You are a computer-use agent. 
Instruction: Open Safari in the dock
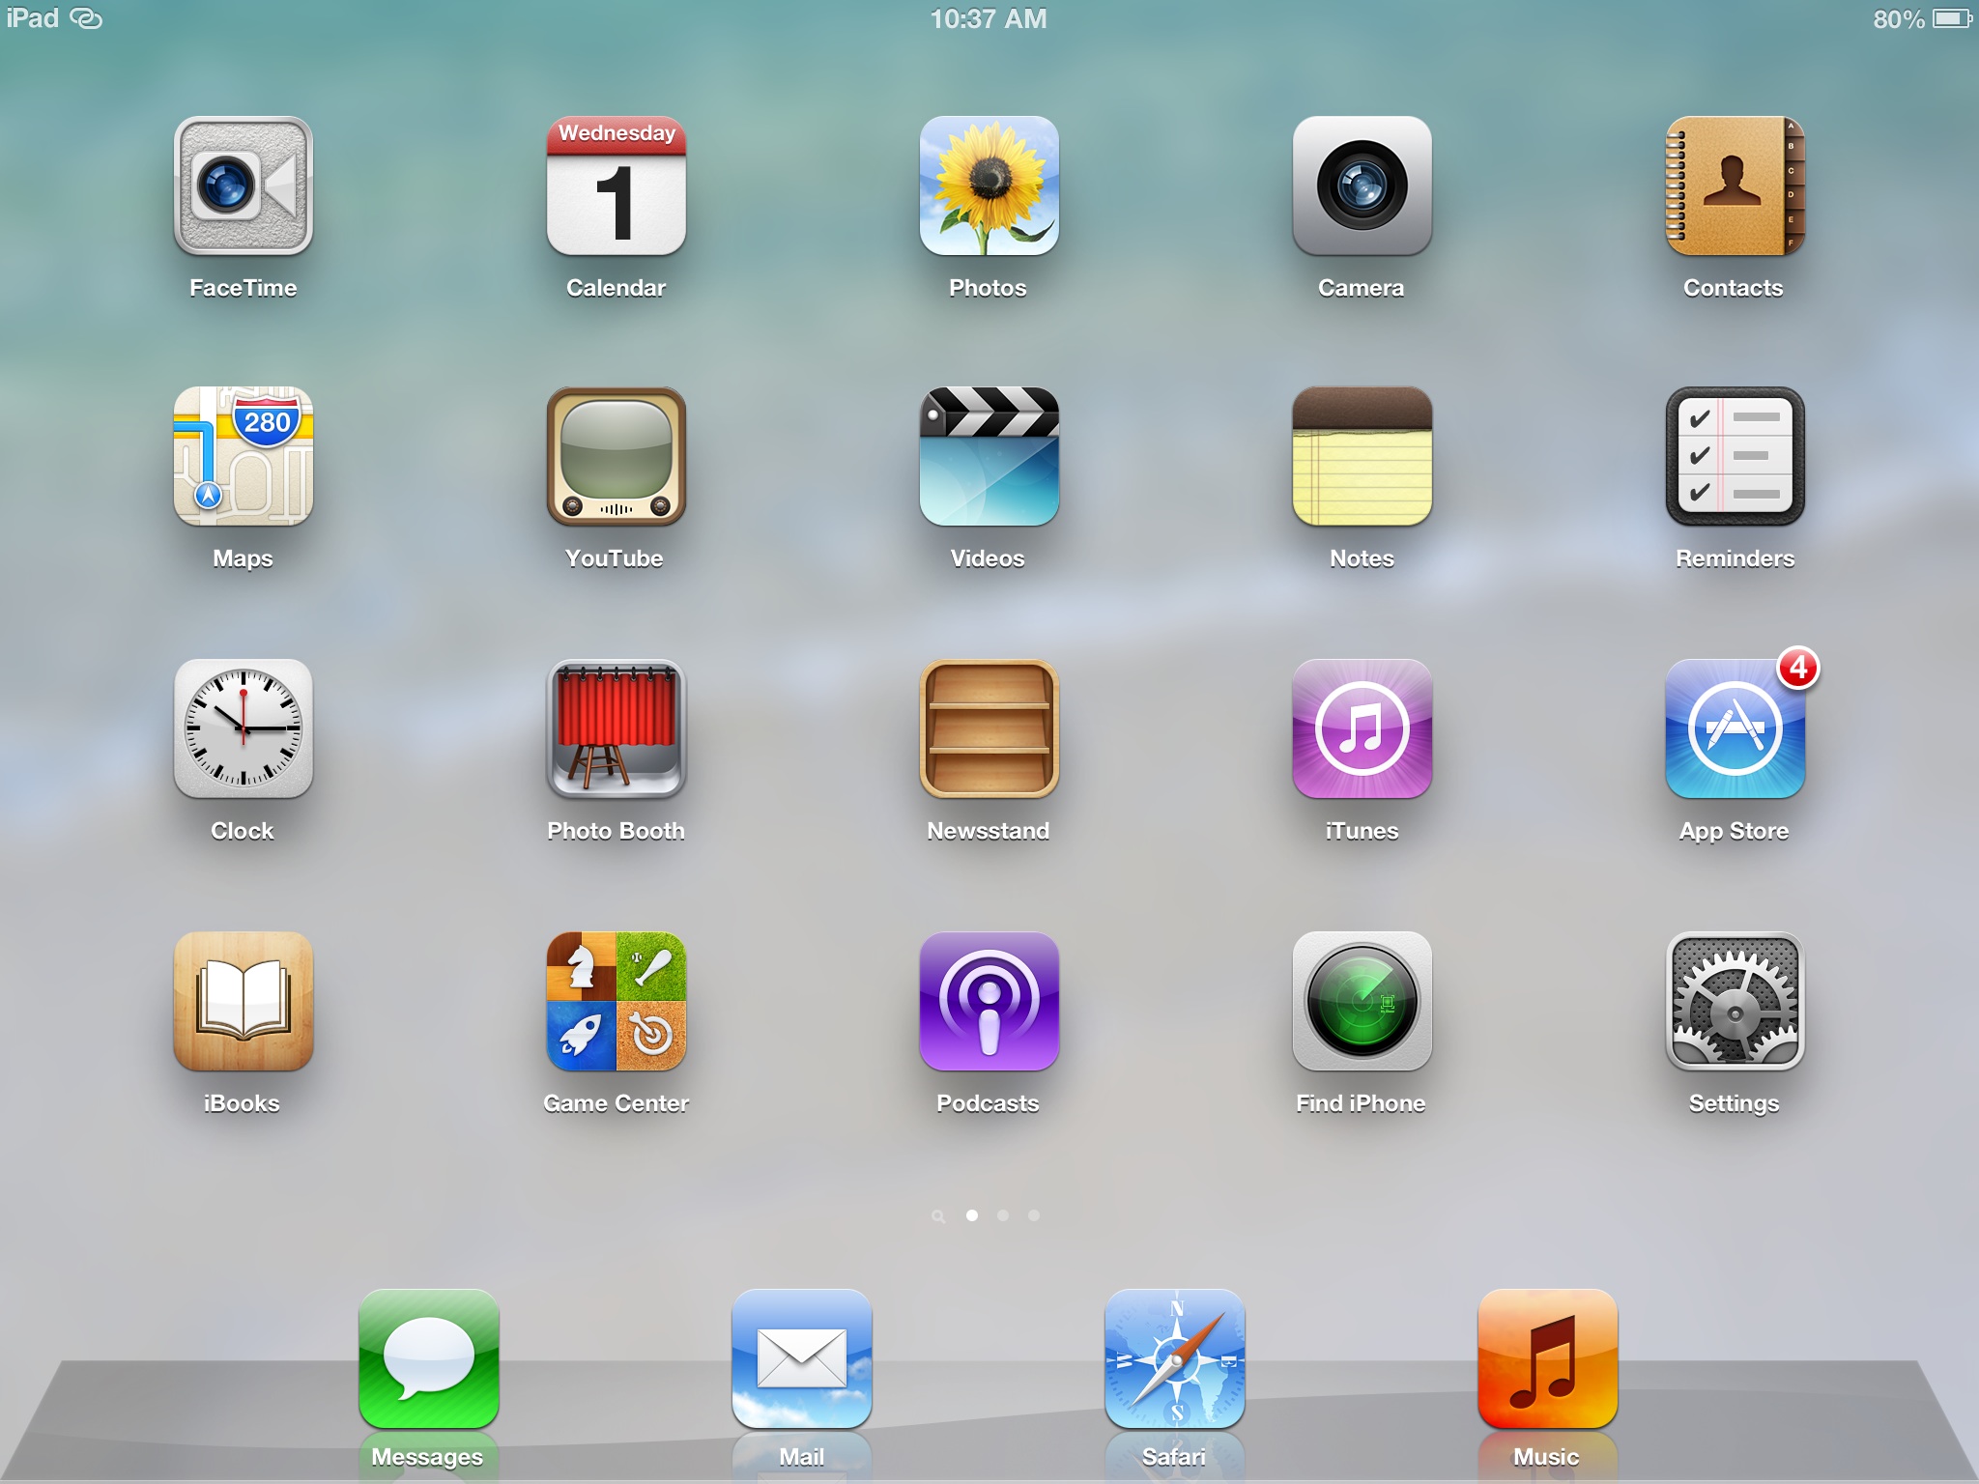[1174, 1358]
